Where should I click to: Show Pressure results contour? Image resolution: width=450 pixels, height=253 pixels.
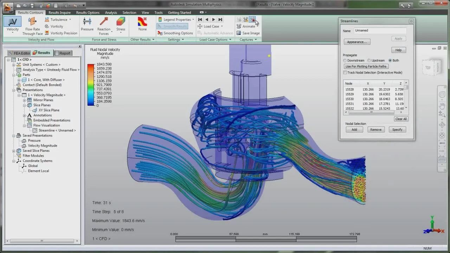(87, 22)
